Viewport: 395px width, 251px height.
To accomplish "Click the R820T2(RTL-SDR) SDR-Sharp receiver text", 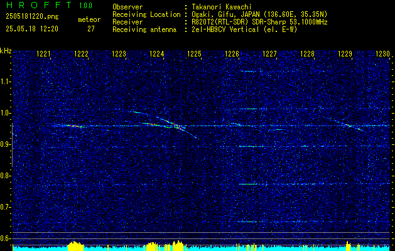I will 260,22.
